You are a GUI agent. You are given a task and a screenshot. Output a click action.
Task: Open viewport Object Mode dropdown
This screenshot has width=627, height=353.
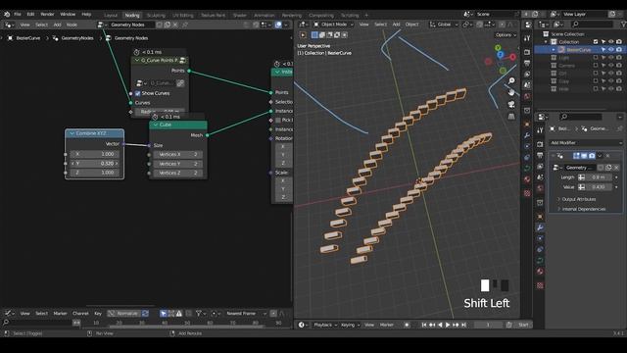333,25
